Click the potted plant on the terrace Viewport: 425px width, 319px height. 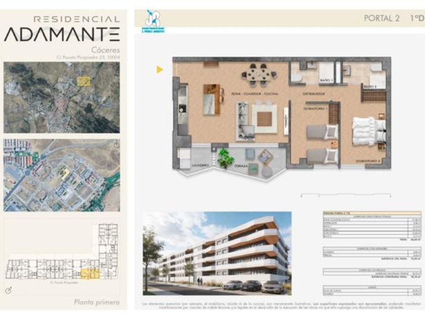pos(226,158)
